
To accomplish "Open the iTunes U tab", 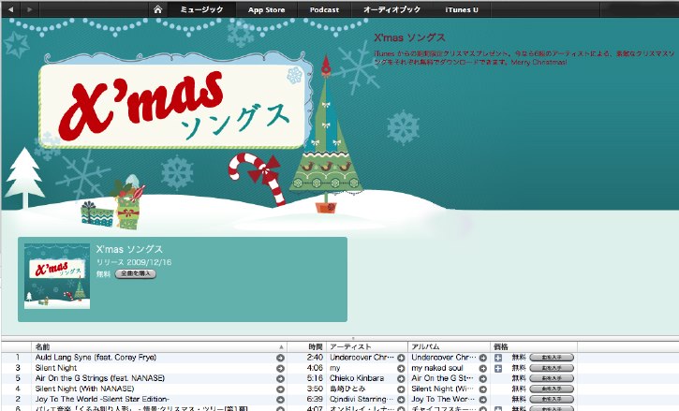I will (x=462, y=9).
